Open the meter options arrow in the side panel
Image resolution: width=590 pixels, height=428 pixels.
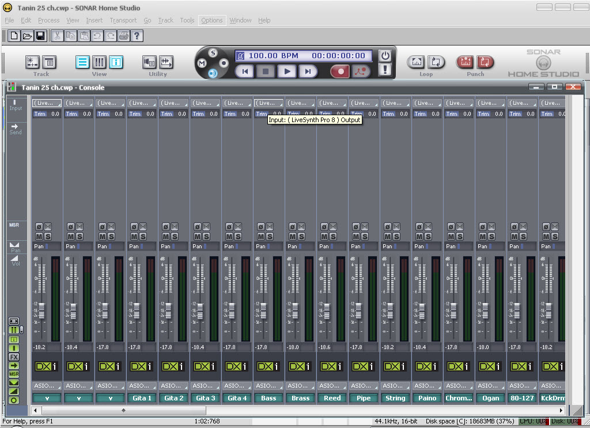pyautogui.click(x=22, y=330)
